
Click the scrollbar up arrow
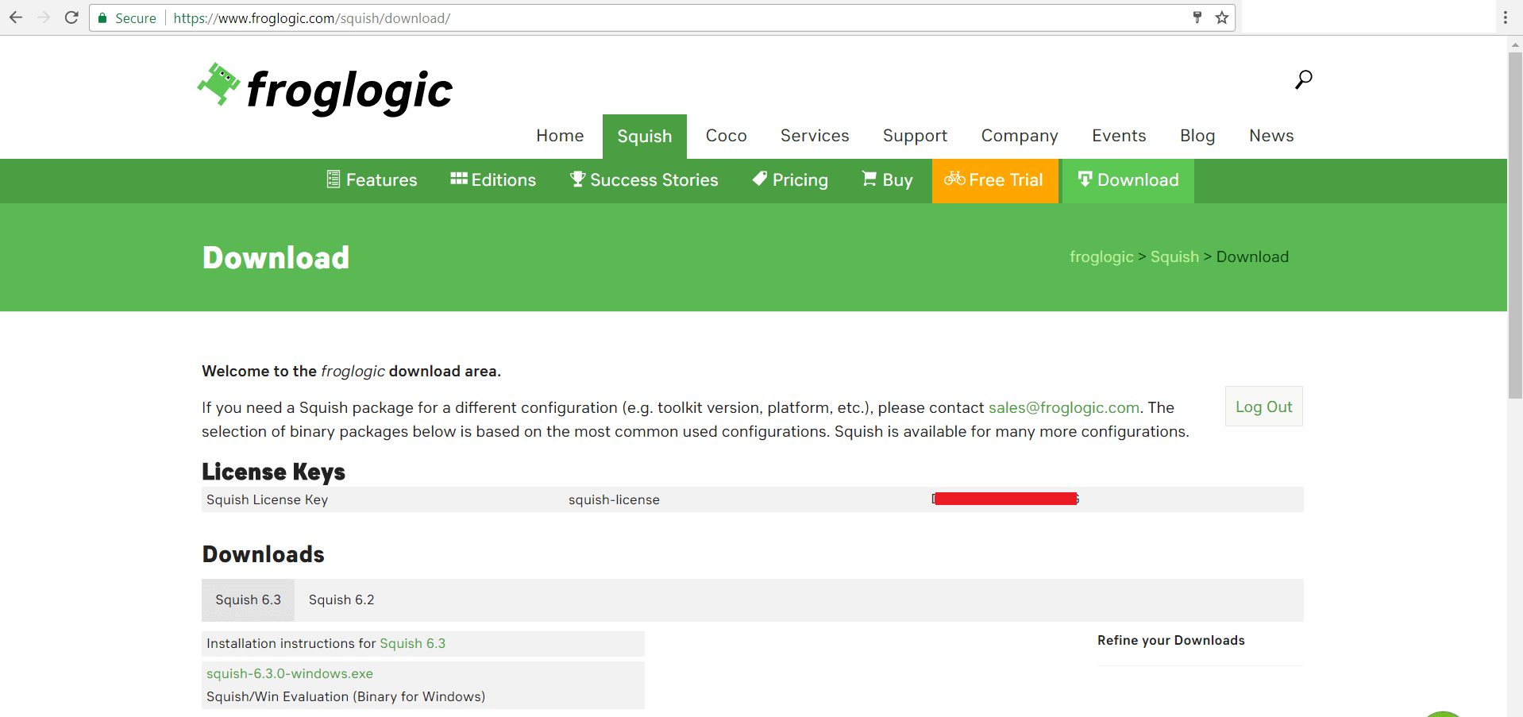1515,45
